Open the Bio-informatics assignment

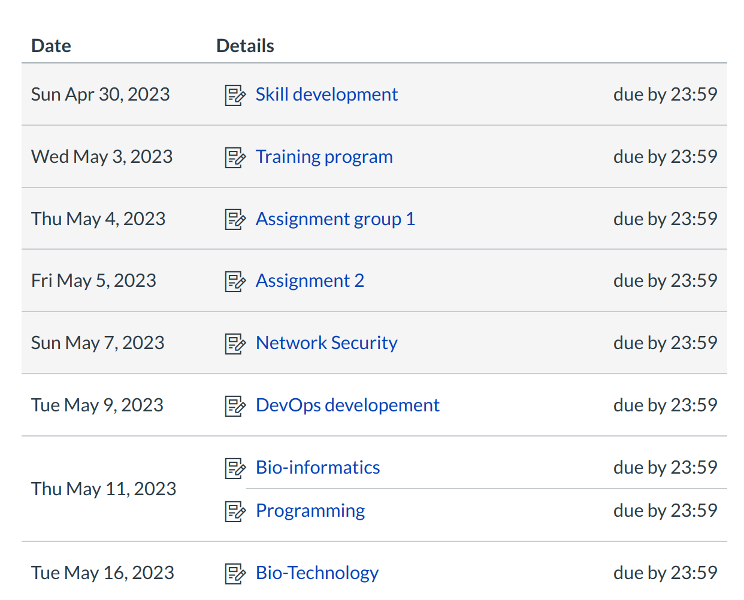[x=317, y=468]
